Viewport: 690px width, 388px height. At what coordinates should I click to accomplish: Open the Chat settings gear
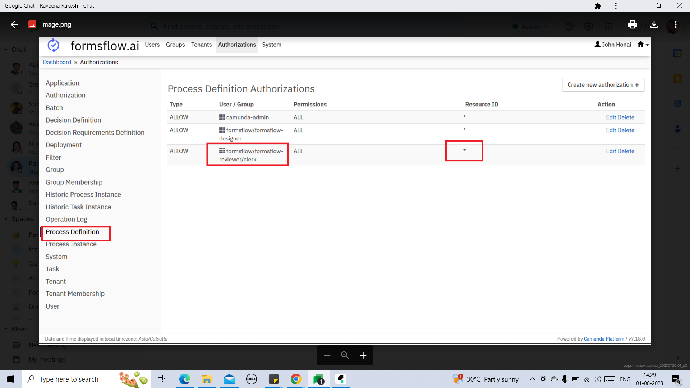point(588,26)
